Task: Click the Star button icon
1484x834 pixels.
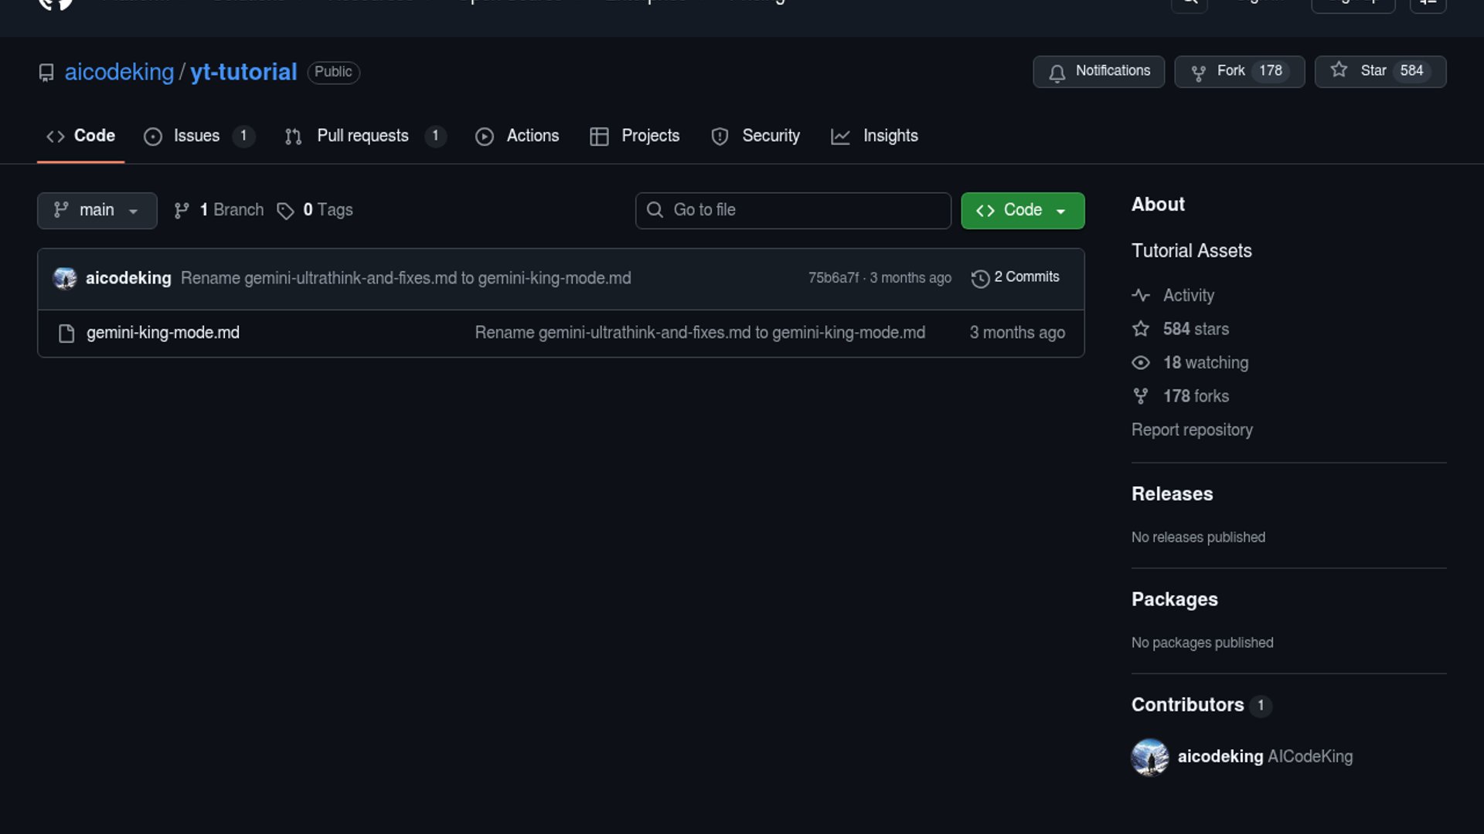Action: coord(1339,70)
